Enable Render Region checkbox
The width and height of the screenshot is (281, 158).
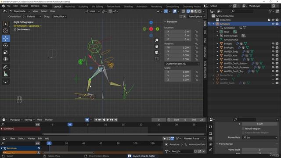pyautogui.click(x=243, y=129)
